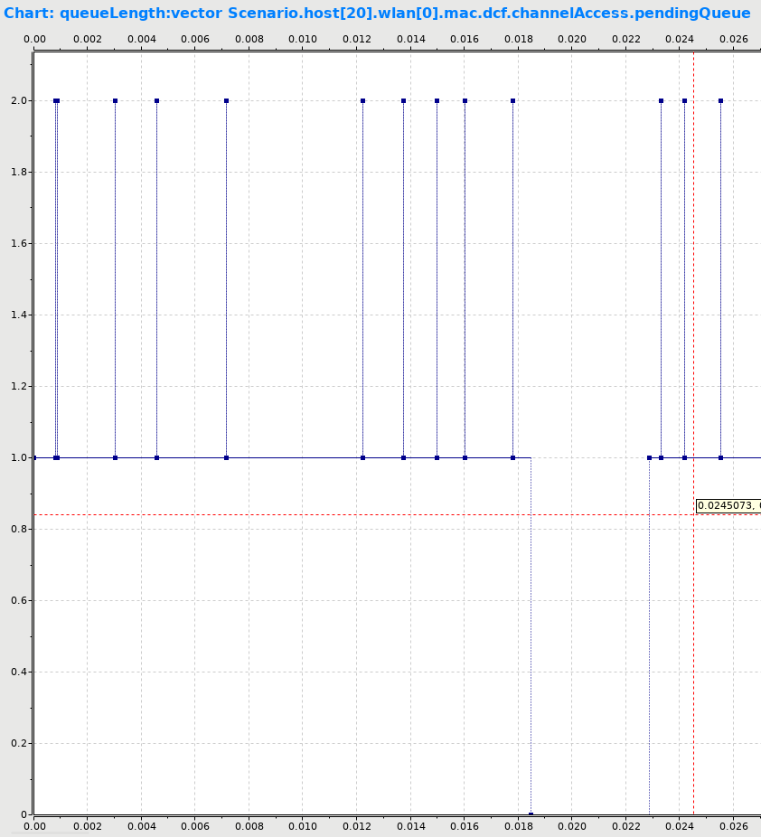Click the 1.0 label on the vertical axis
Viewport: 761px width, 837px height.
tap(17, 458)
